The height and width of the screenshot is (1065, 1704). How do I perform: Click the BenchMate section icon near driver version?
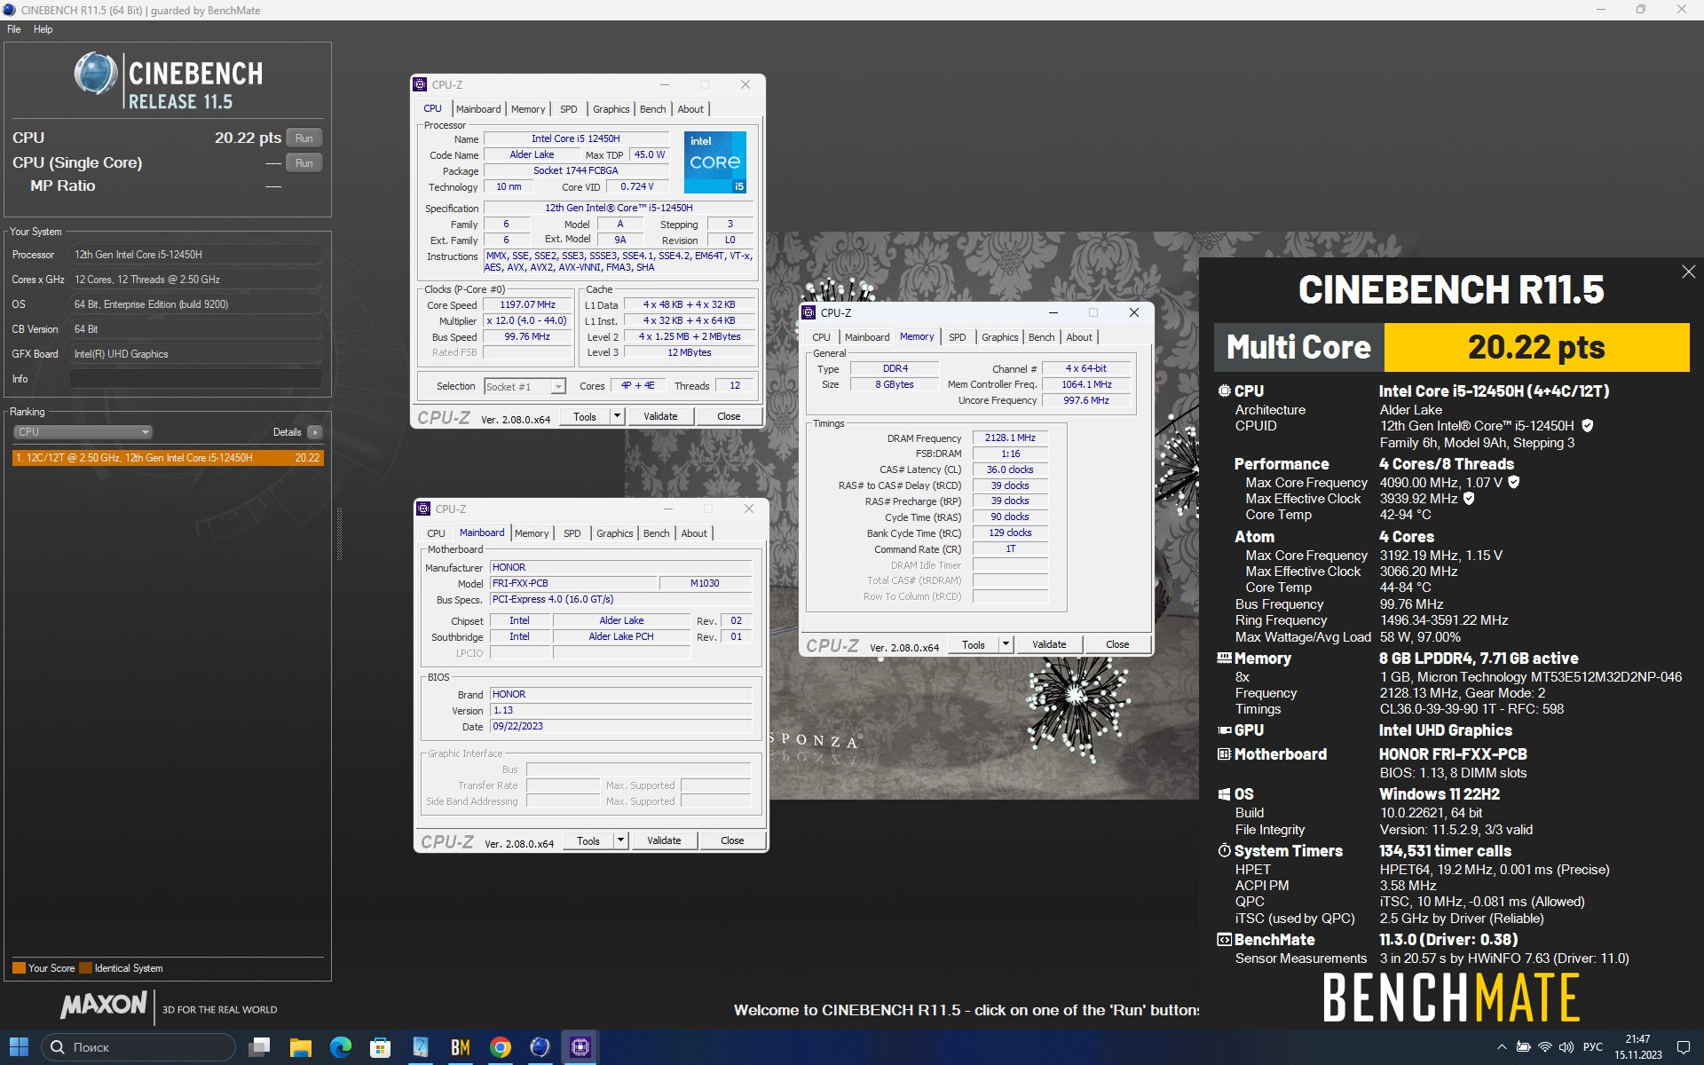click(1224, 939)
